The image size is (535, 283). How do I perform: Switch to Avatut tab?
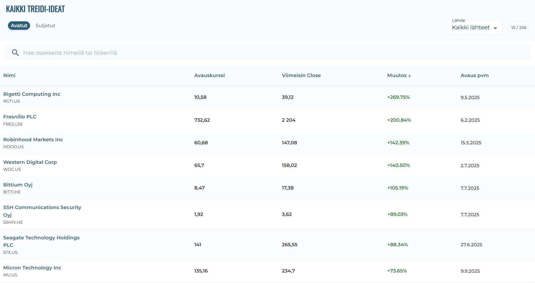(x=19, y=25)
